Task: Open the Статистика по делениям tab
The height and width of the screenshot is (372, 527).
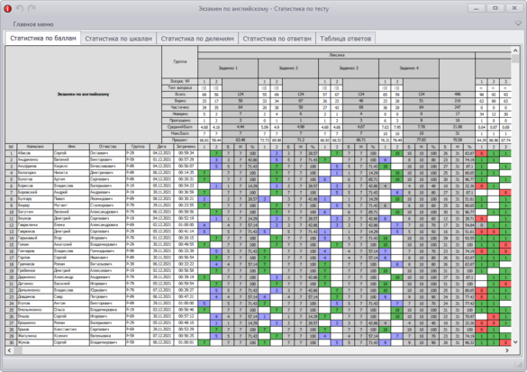Action: [x=197, y=39]
